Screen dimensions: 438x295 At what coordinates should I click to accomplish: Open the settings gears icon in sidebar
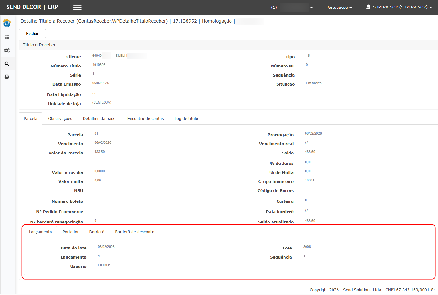(x=7, y=51)
